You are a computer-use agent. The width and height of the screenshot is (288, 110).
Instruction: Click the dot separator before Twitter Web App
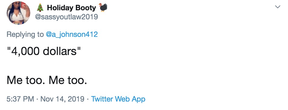[x=88, y=99]
